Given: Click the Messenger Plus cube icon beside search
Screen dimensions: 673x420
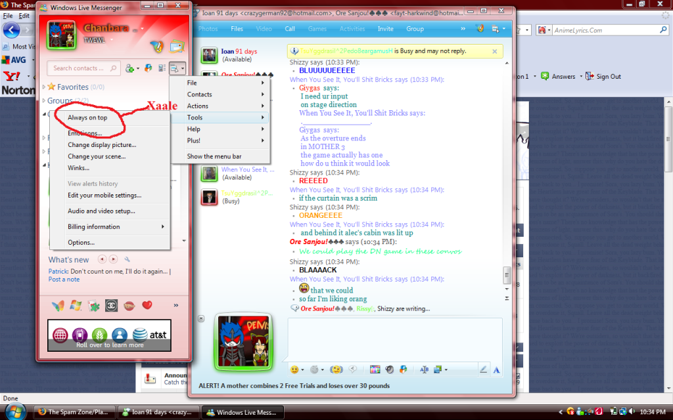Looking at the screenshot, I should pyautogui.click(x=148, y=68).
